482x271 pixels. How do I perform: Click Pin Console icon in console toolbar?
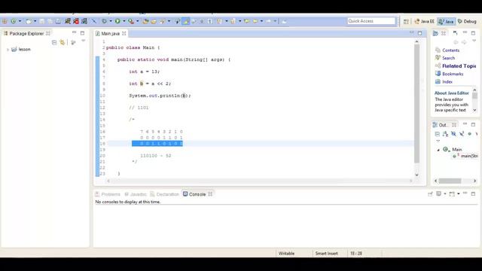pos(430,194)
